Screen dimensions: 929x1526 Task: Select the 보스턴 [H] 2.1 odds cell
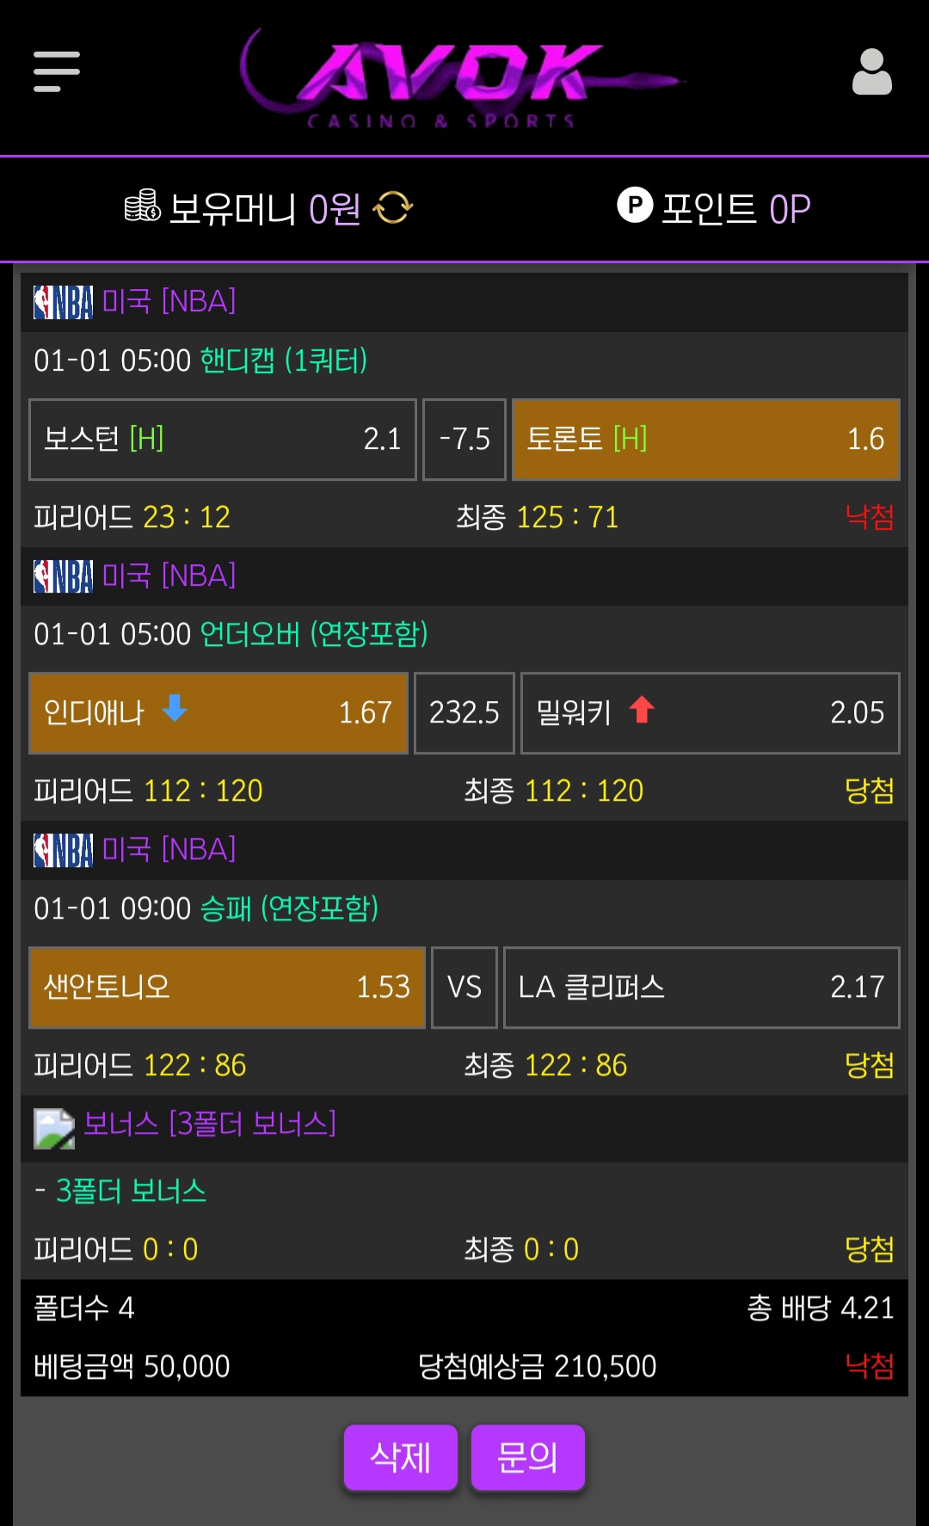[x=223, y=440]
